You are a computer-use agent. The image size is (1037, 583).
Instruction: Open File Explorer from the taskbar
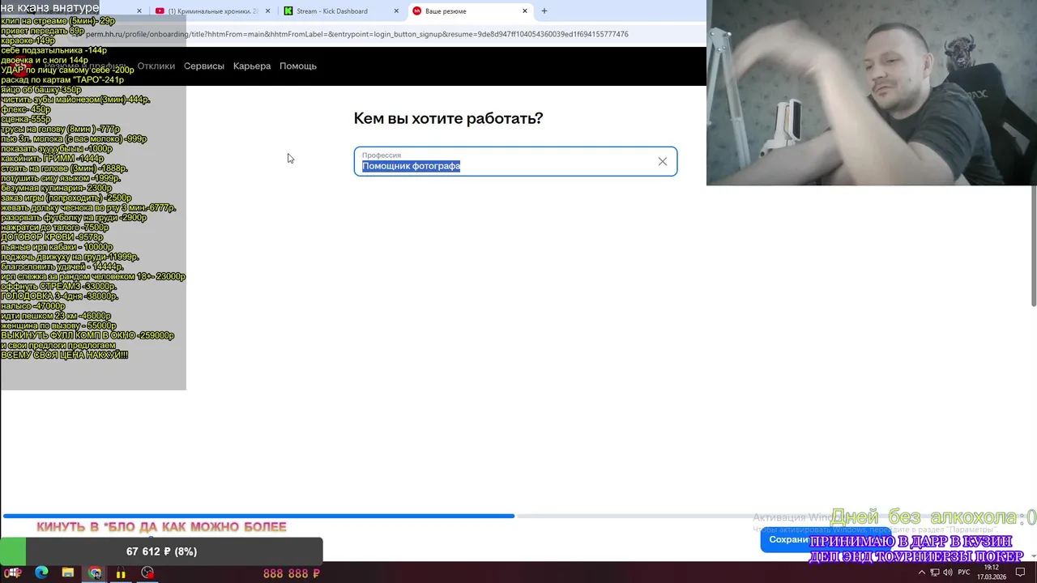pos(68,572)
